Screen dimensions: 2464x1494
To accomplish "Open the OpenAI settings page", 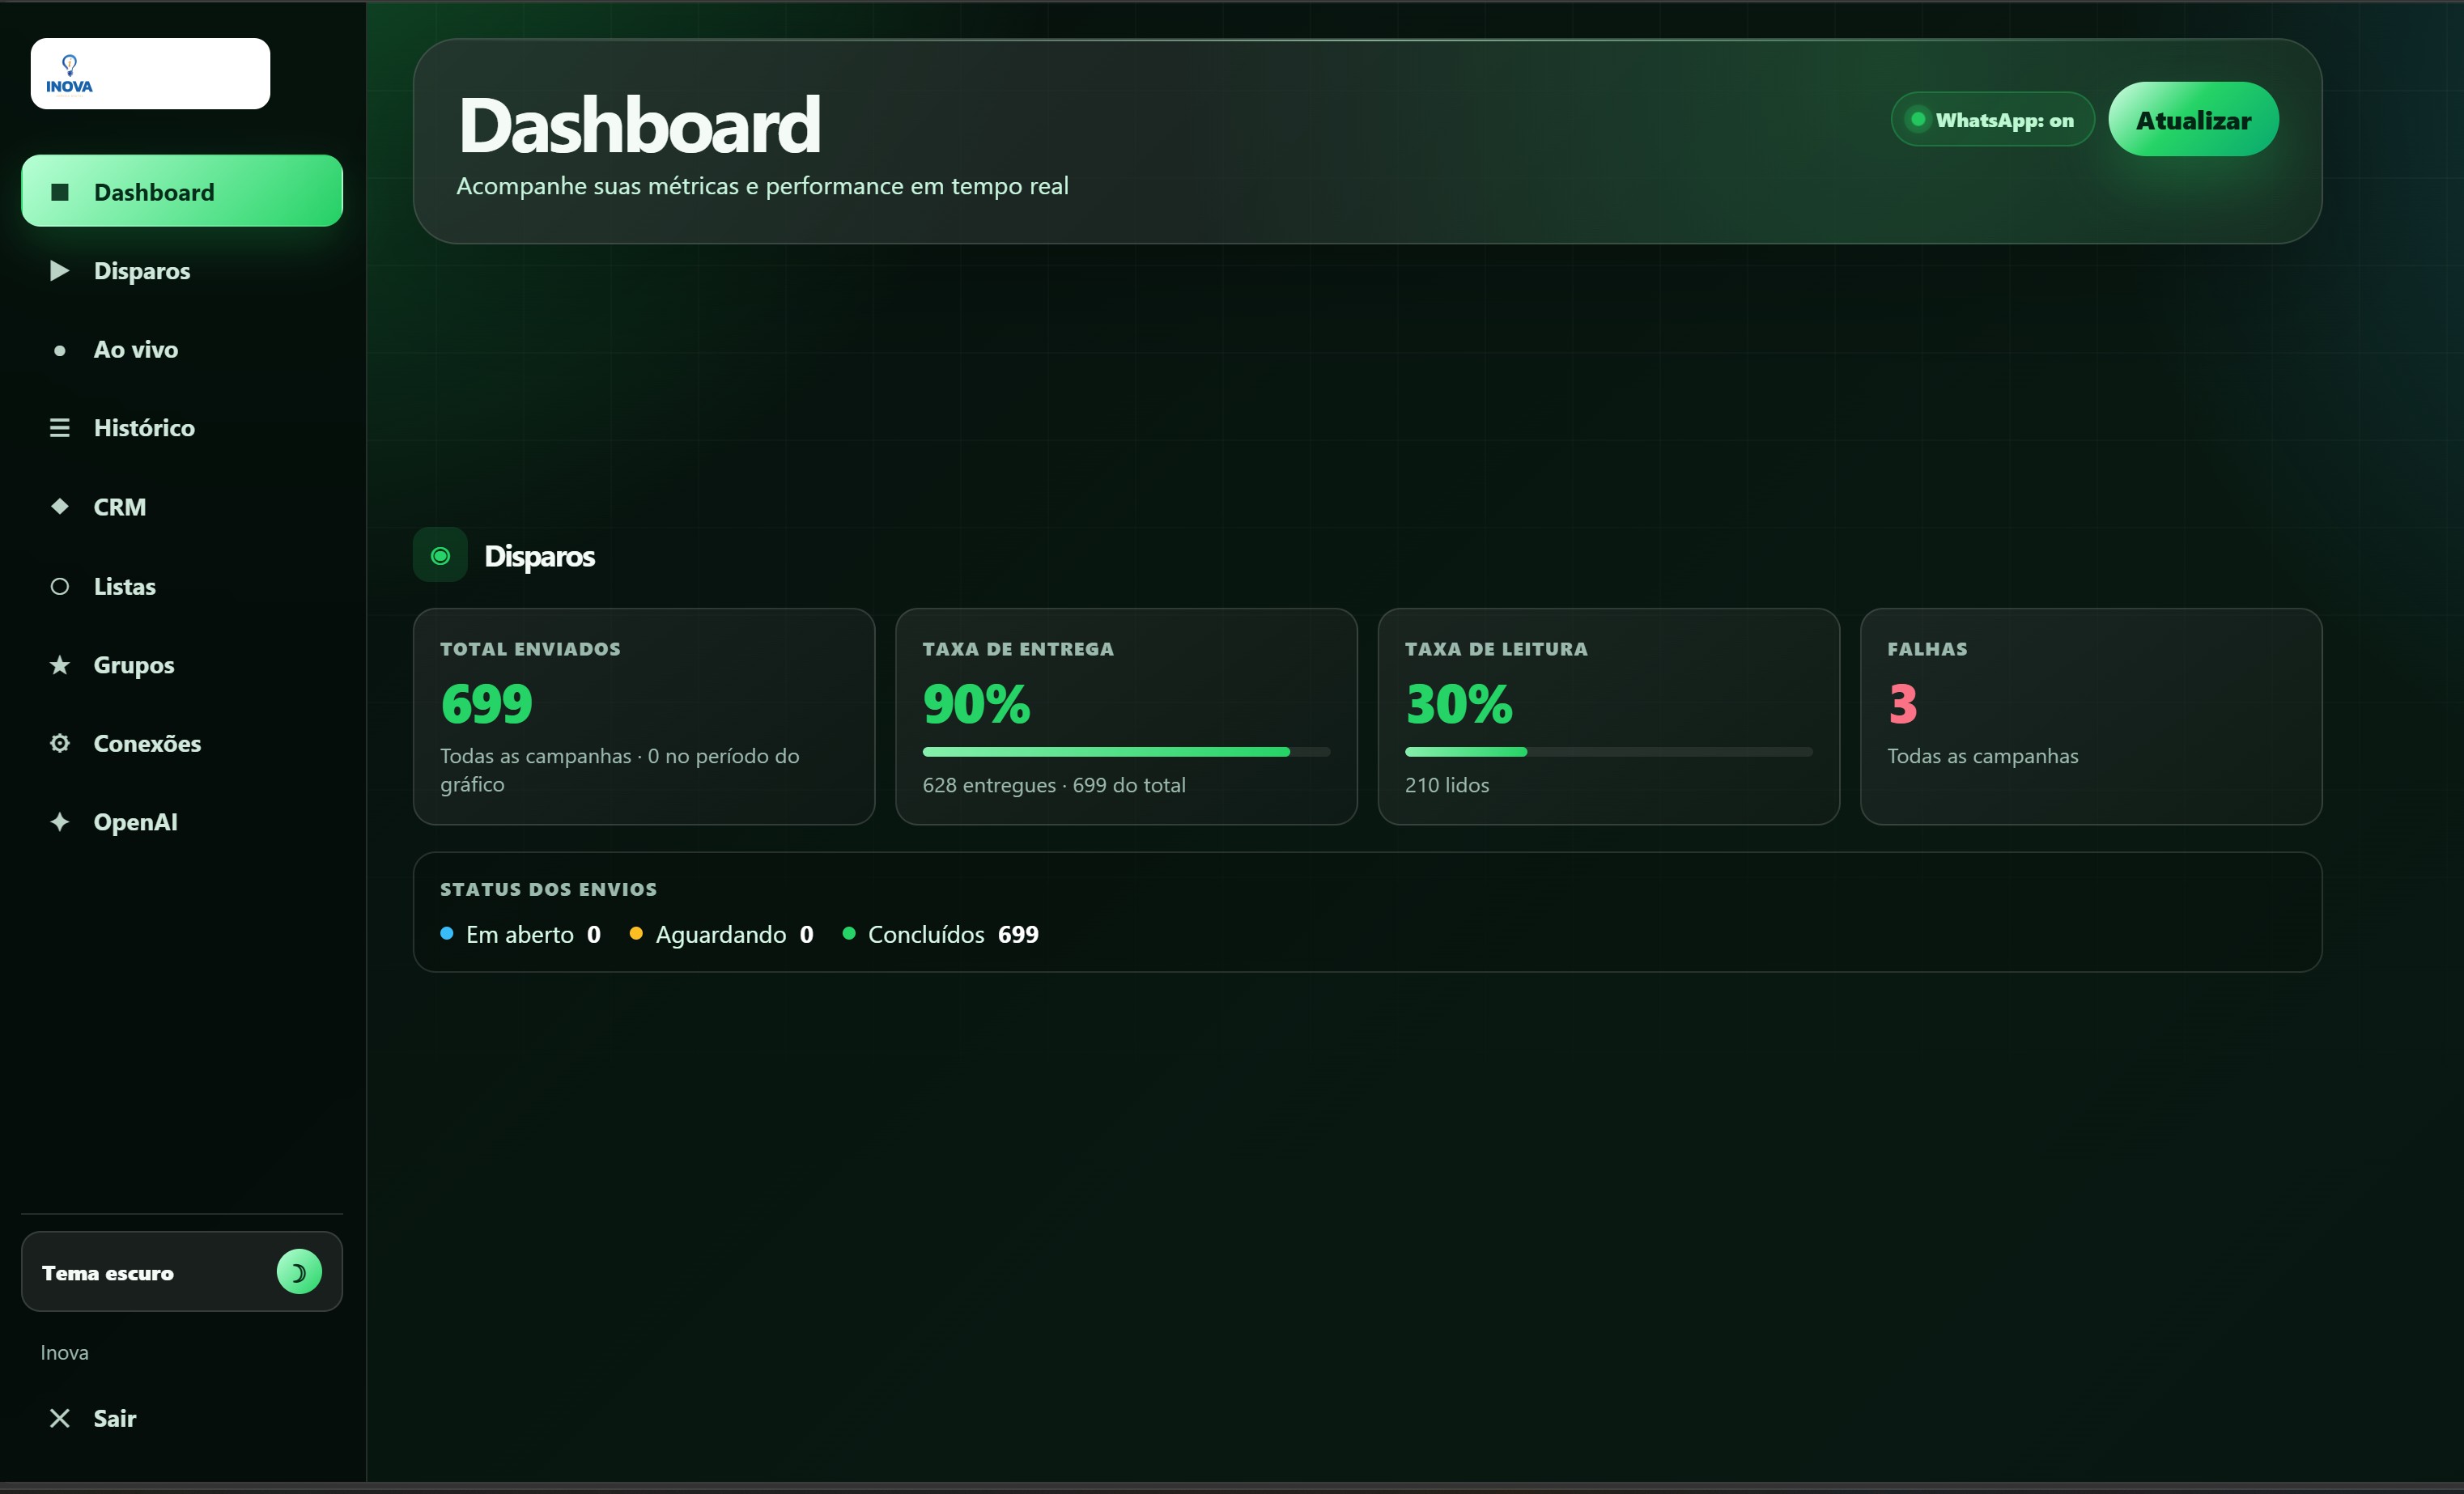I will pos(182,822).
